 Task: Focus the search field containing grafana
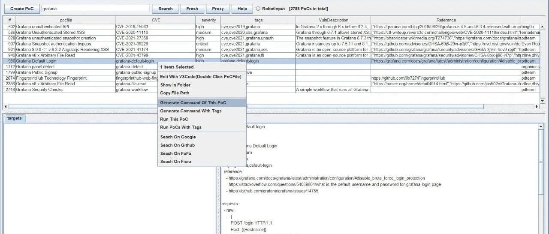[95, 9]
